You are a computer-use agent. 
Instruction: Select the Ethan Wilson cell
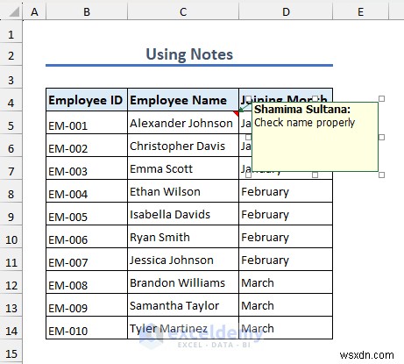183,191
